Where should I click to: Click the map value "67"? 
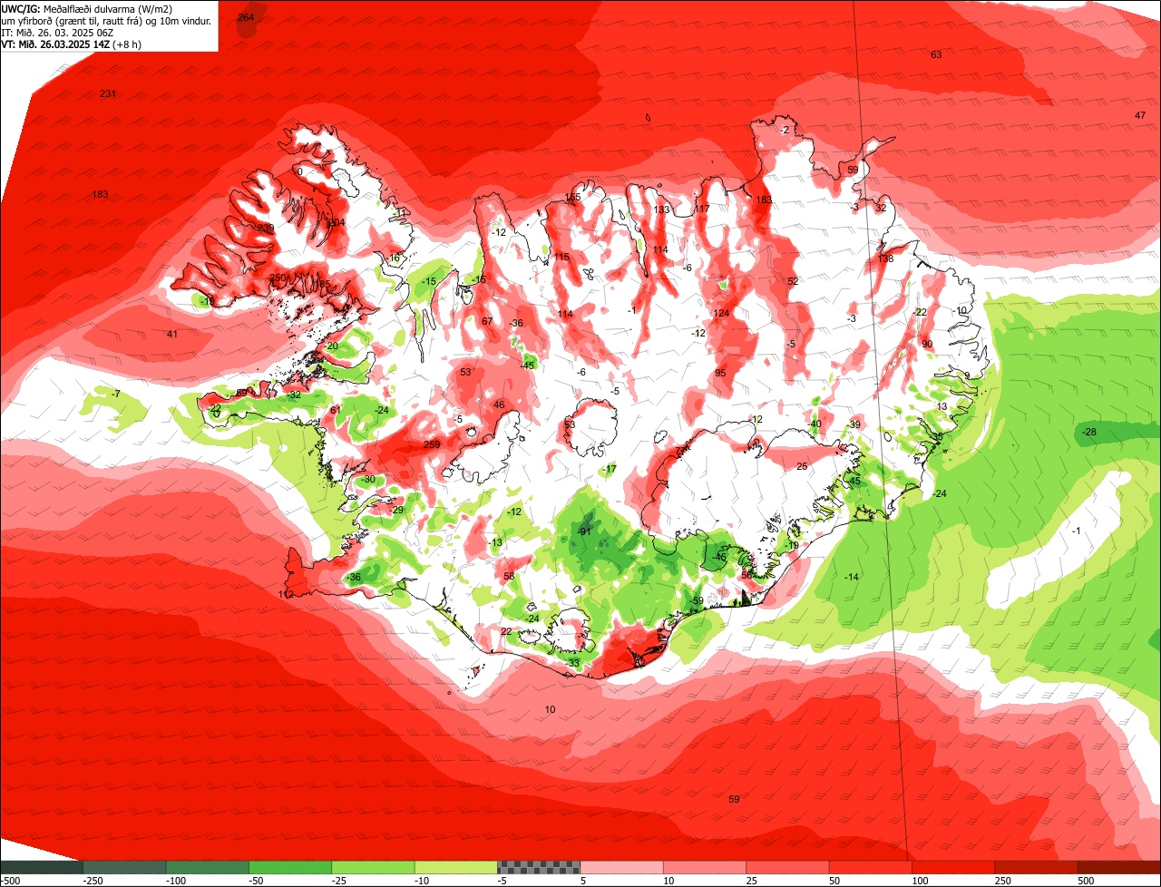pyautogui.click(x=487, y=322)
